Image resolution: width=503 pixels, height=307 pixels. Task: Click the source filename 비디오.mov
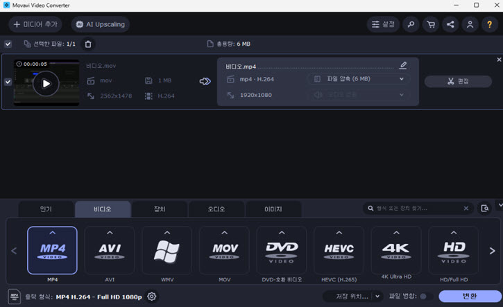tap(101, 66)
